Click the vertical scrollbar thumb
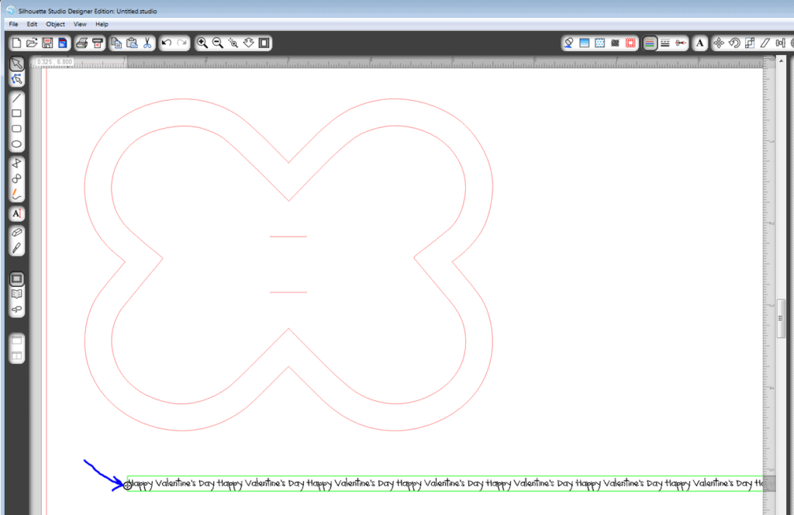This screenshot has width=794, height=515. (782, 316)
